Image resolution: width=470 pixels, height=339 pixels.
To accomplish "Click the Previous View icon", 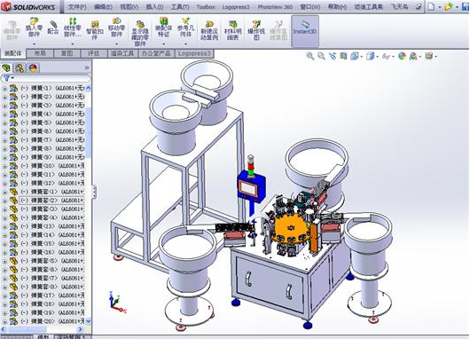I will pyautogui.click(x=333, y=56).
